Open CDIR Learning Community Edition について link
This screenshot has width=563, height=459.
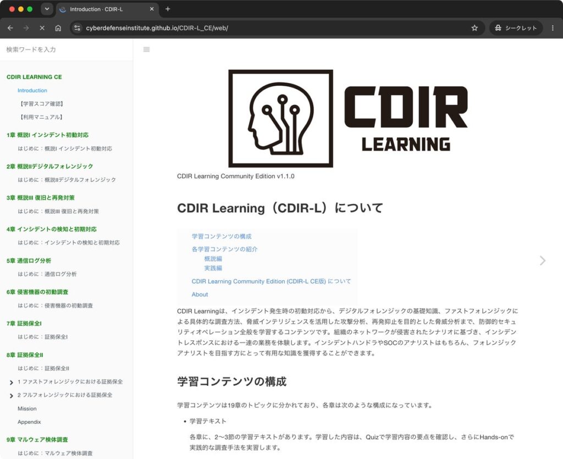pos(271,281)
